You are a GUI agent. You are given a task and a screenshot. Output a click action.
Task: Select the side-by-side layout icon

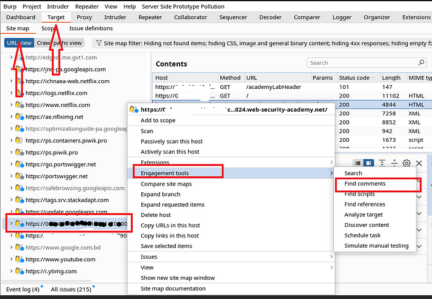[368, 163]
